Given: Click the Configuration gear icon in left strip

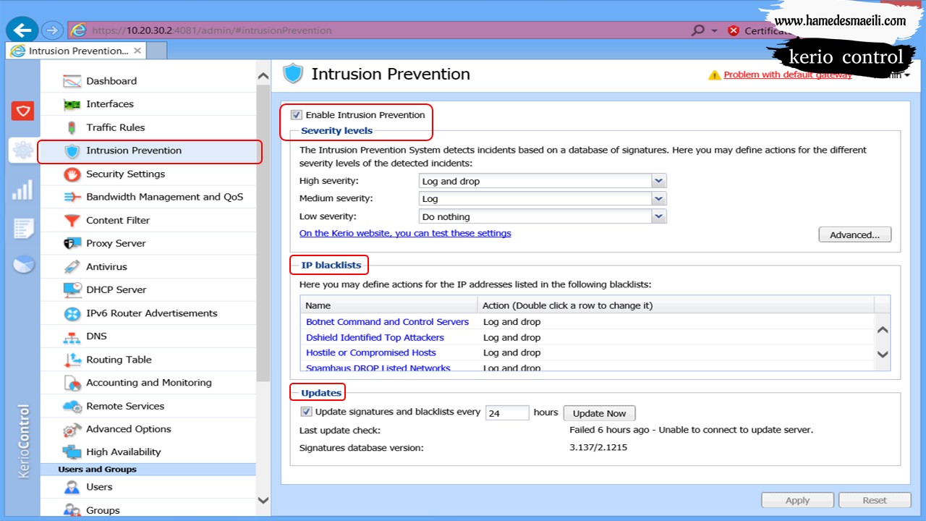Looking at the screenshot, I should tap(23, 151).
